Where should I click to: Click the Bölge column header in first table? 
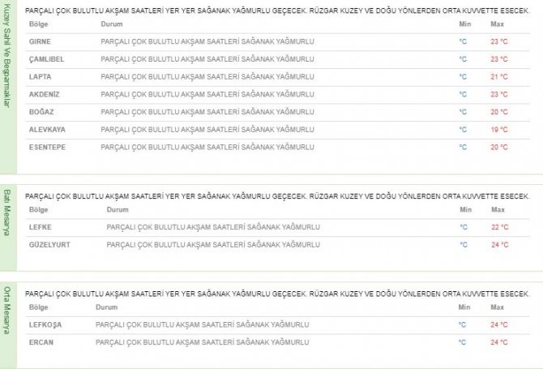pos(38,25)
